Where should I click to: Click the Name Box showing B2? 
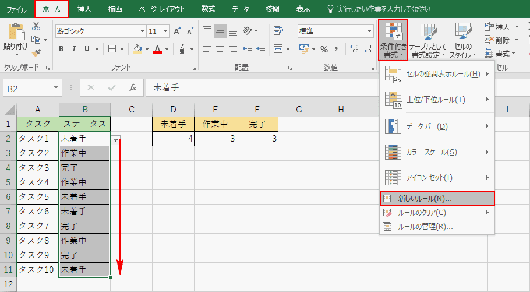pos(33,89)
